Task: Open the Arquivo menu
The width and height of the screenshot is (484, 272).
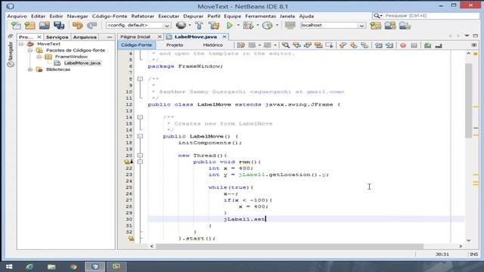Action: click(17, 16)
